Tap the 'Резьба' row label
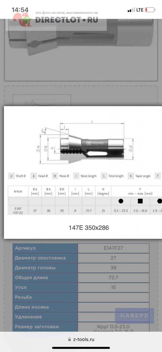The height and width of the screenshot is (352, 162). [45, 297]
